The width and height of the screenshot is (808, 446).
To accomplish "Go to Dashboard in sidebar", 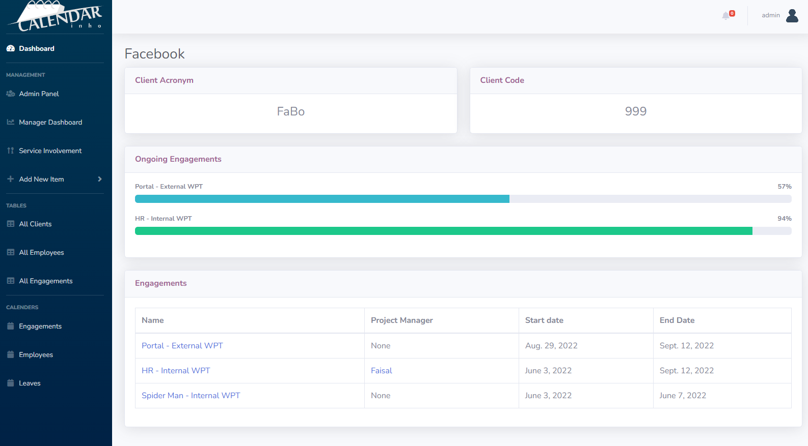I will (37, 48).
